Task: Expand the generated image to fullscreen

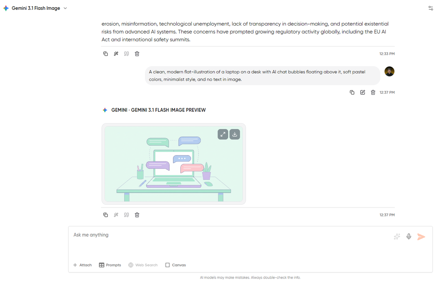Action: (223, 134)
